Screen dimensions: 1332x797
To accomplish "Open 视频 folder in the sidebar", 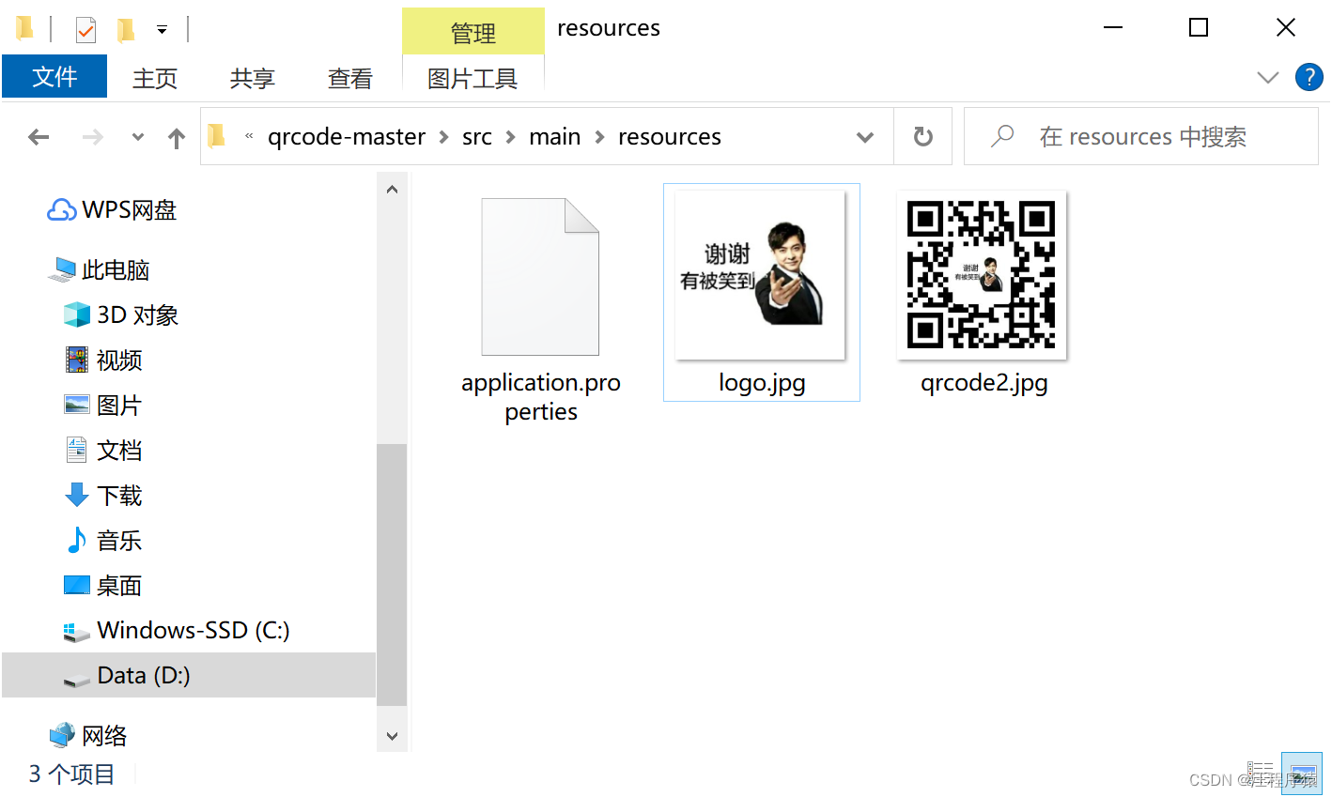I will tap(119, 360).
